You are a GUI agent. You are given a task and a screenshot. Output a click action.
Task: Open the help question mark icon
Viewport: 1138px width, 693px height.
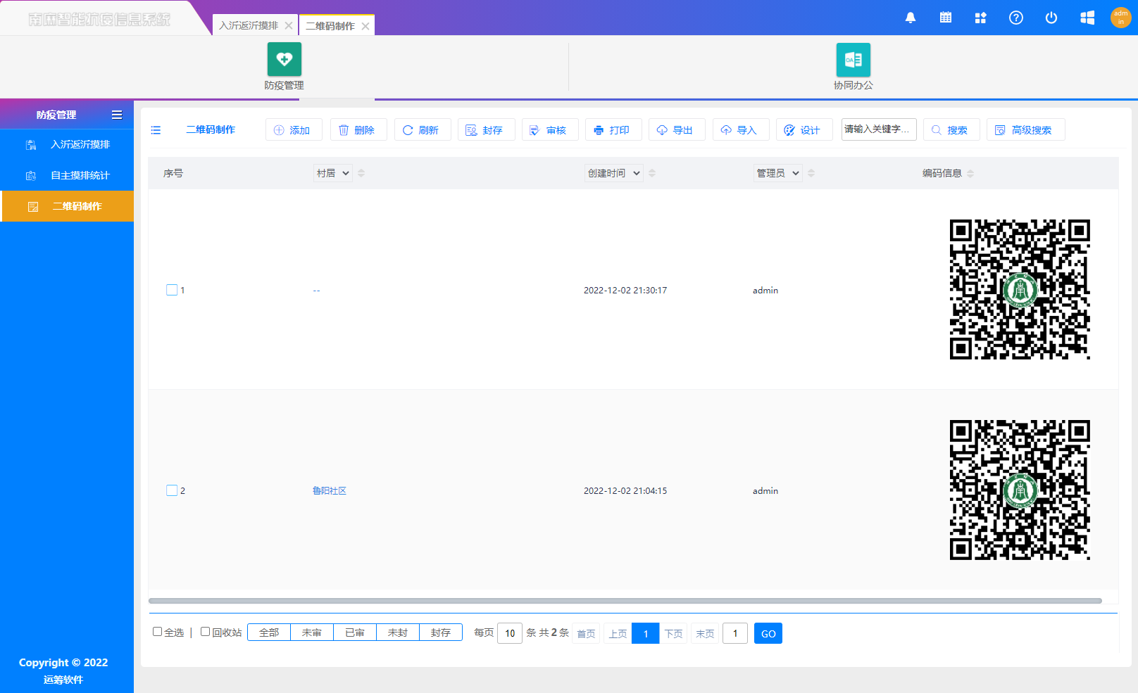point(1015,18)
